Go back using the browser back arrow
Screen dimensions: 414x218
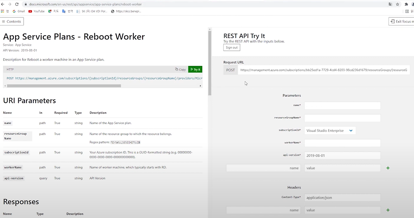tap(3, 4)
